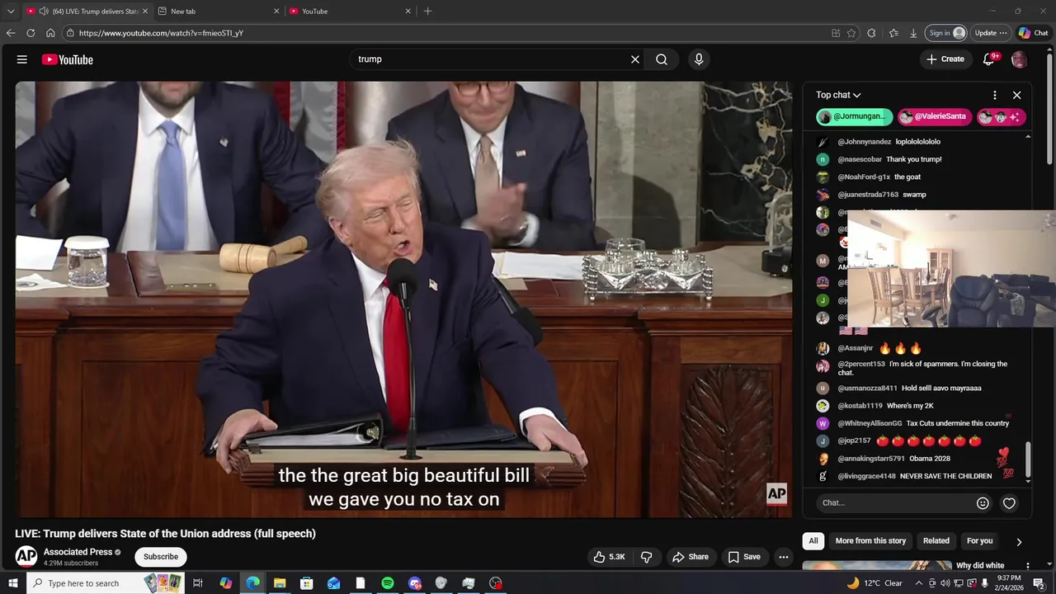
Task: Go back in browser
Action: [11, 33]
